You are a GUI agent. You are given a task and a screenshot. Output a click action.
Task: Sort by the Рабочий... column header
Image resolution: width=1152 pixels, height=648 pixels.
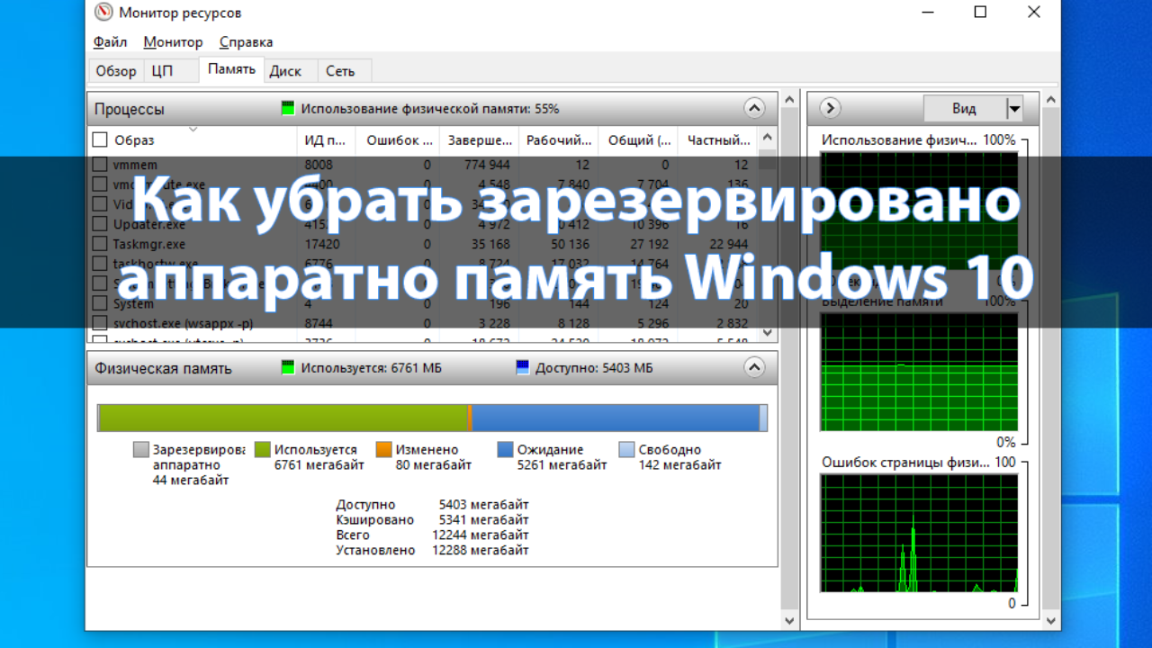(559, 139)
